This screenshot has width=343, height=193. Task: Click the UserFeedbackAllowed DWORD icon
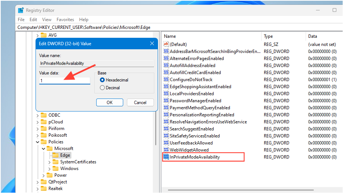coord(166,143)
